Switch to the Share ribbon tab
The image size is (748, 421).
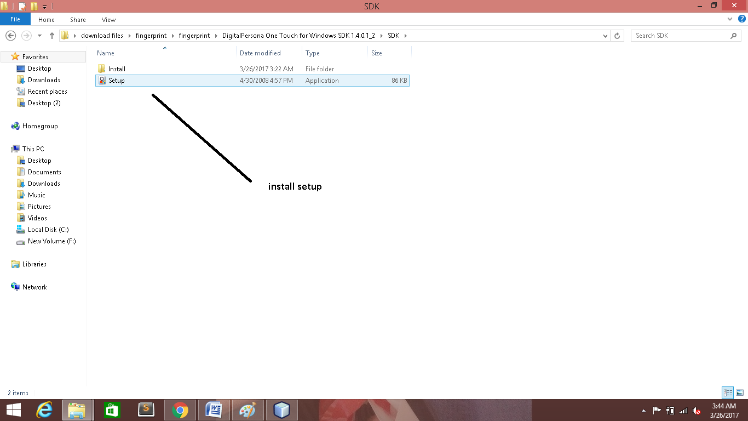[78, 20]
